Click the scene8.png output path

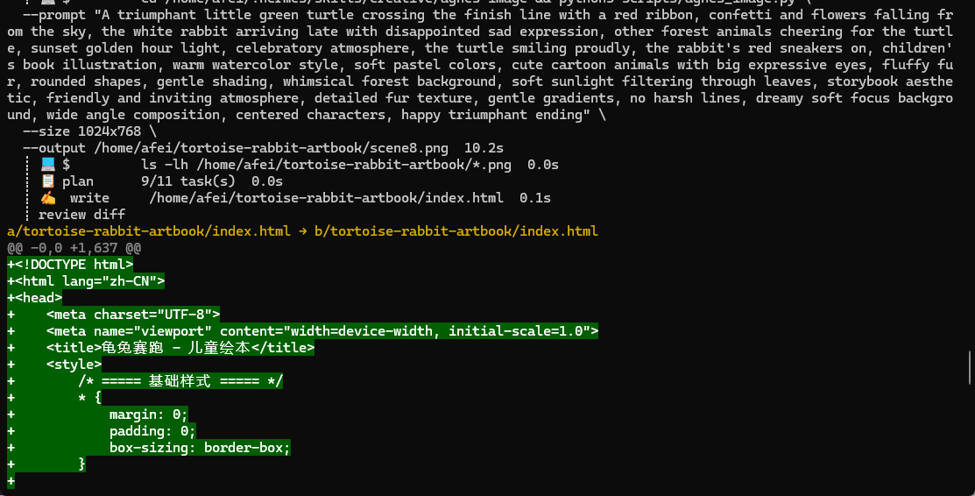[x=271, y=148]
